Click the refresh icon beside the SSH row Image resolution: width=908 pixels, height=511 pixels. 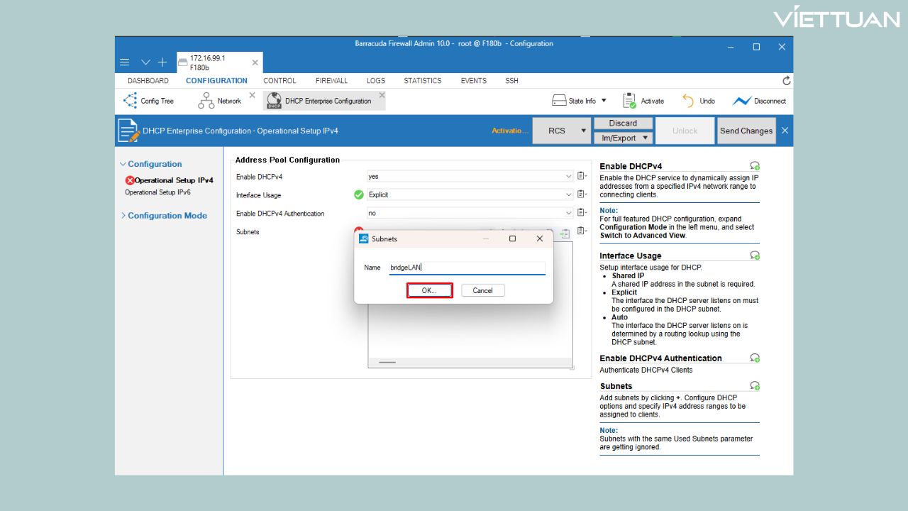pos(786,81)
